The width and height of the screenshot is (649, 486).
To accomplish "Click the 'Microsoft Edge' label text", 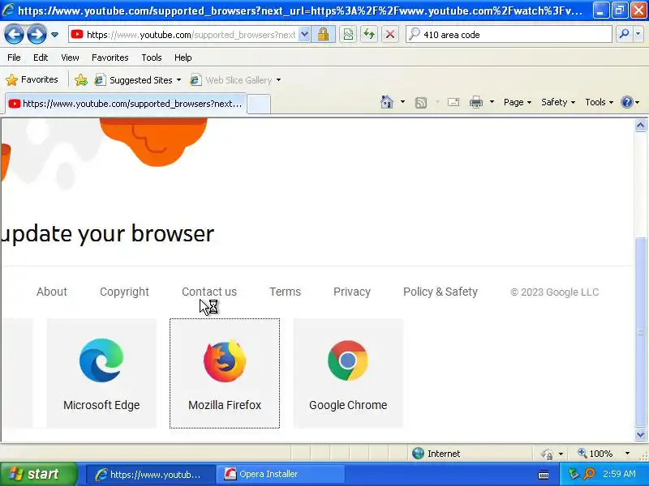I will coord(101,405).
